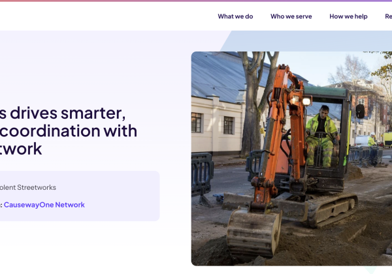The height and width of the screenshot is (274, 392).
Task: Click the 'coordination with' heading line
Action: pyautogui.click(x=68, y=131)
